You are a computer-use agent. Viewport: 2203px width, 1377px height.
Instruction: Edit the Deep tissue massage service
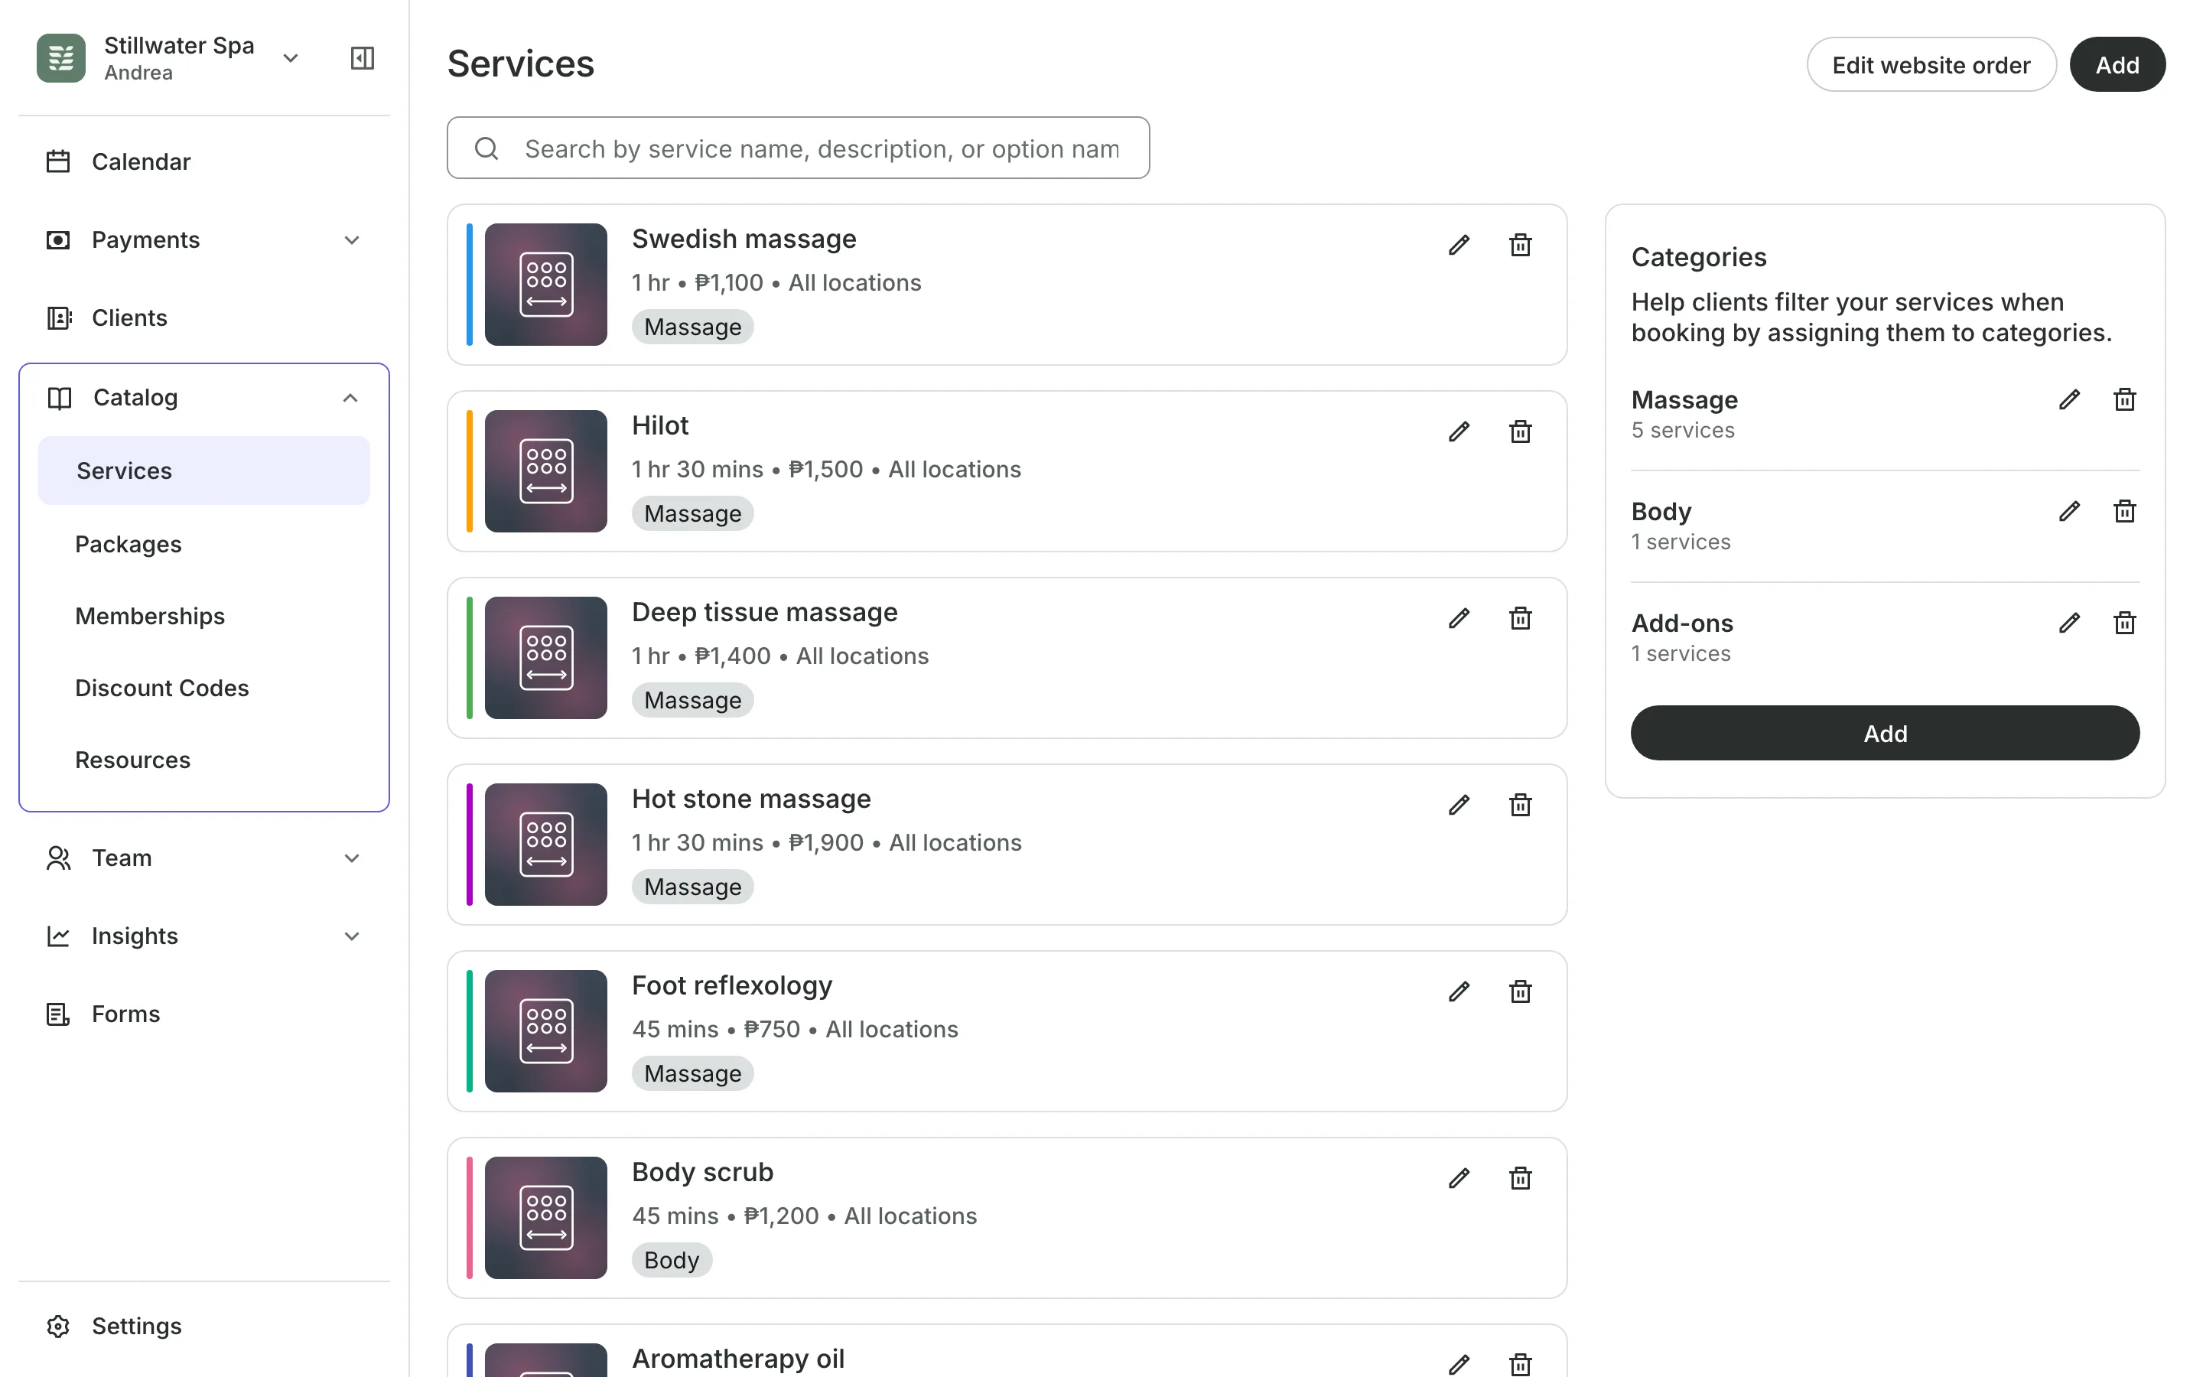point(1459,618)
